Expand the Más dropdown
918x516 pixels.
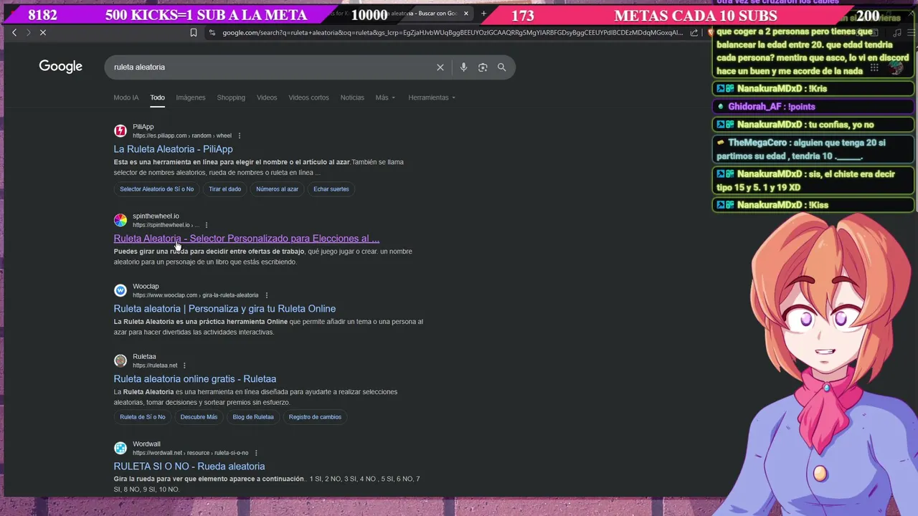(x=385, y=97)
